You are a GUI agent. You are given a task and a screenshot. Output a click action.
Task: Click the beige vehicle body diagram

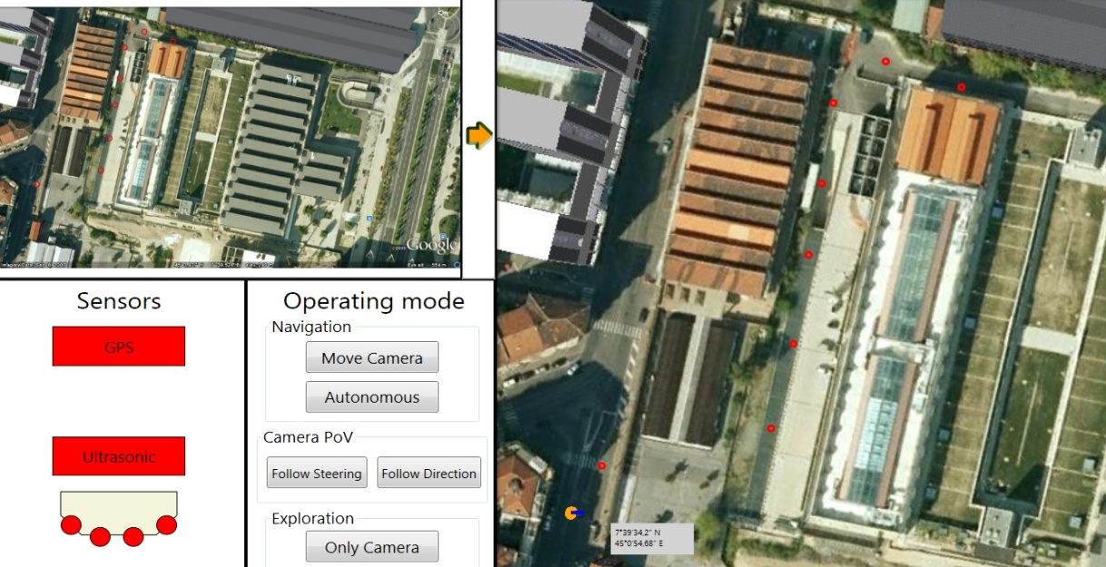[x=118, y=504]
